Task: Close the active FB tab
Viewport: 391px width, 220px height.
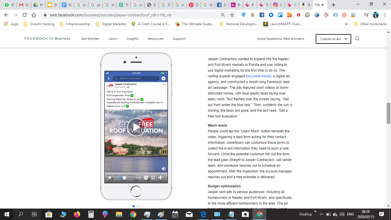Action: pos(323,5)
